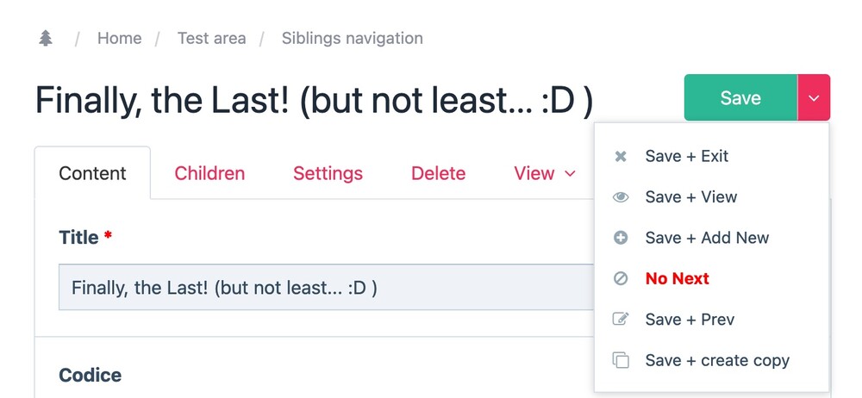Click the plus-circle icon beside Save + Add New
This screenshot has height=398, width=862.
point(620,238)
